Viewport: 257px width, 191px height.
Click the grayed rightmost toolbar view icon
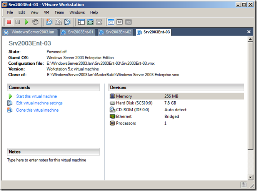click(x=128, y=22)
